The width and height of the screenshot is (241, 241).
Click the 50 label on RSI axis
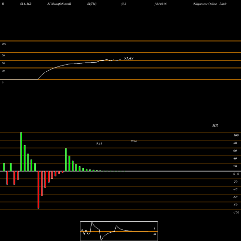(3, 63)
